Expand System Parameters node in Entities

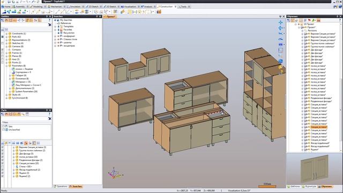10,92
